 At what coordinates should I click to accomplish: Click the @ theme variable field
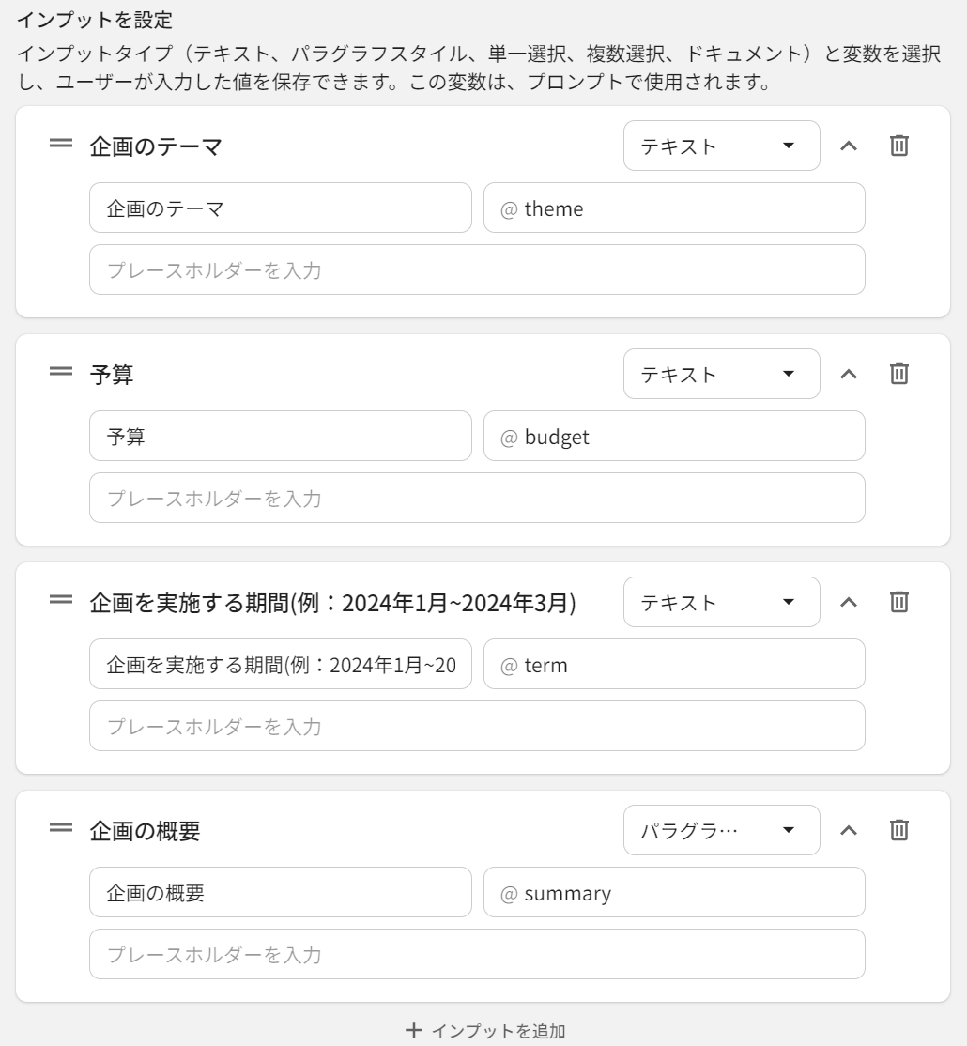pos(674,208)
